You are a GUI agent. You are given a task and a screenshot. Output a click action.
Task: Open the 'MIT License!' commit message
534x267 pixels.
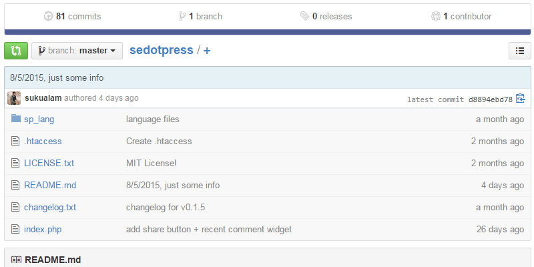pyautogui.click(x=152, y=163)
